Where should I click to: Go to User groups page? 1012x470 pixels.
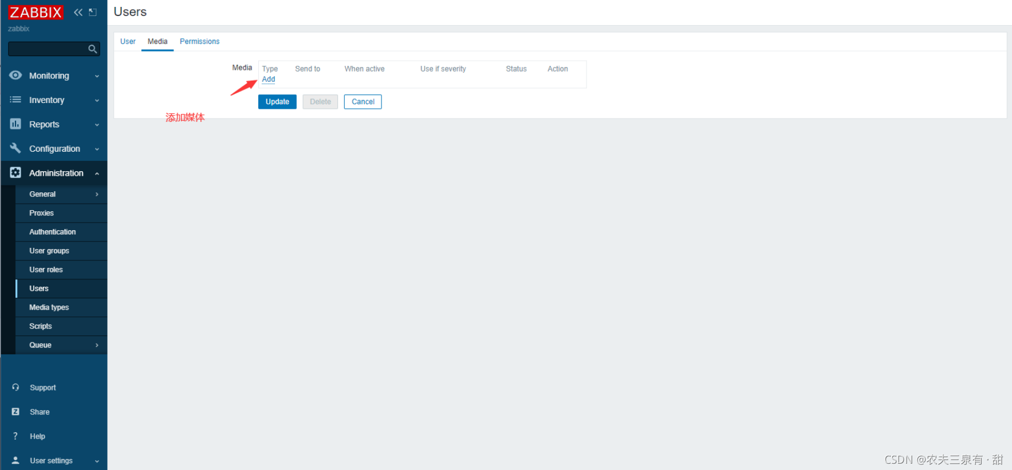[x=61, y=251]
